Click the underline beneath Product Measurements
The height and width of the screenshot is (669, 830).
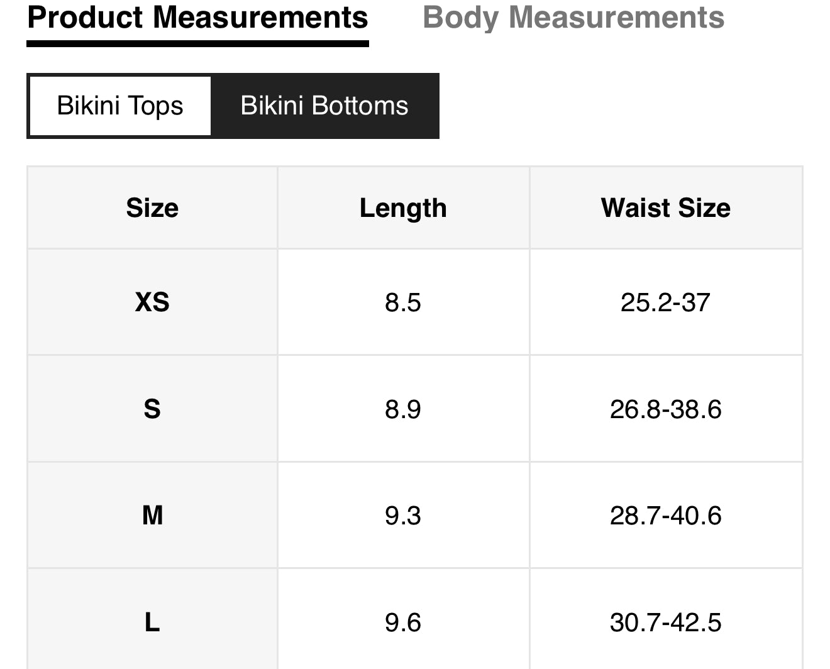pyautogui.click(x=197, y=43)
